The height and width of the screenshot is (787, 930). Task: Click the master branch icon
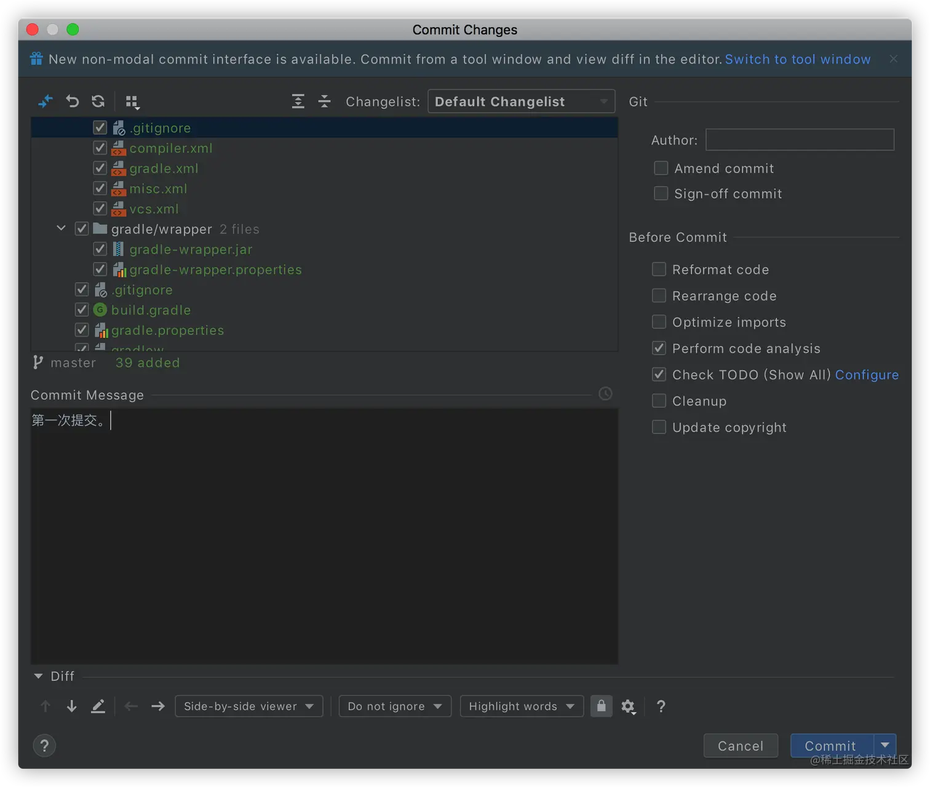point(38,362)
